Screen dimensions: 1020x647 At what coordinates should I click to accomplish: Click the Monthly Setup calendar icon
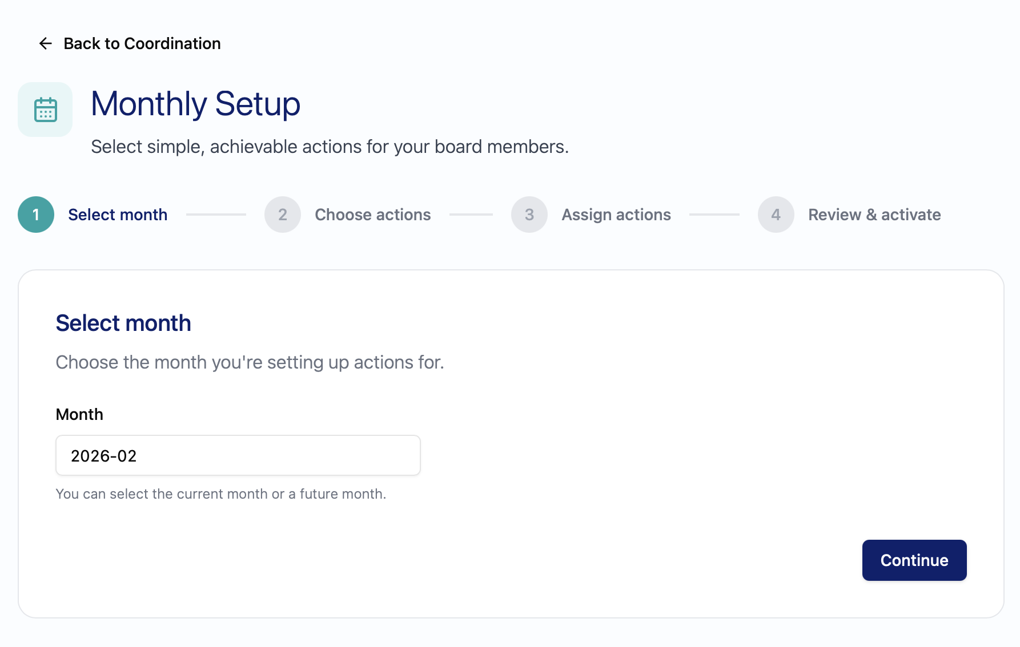coord(46,110)
